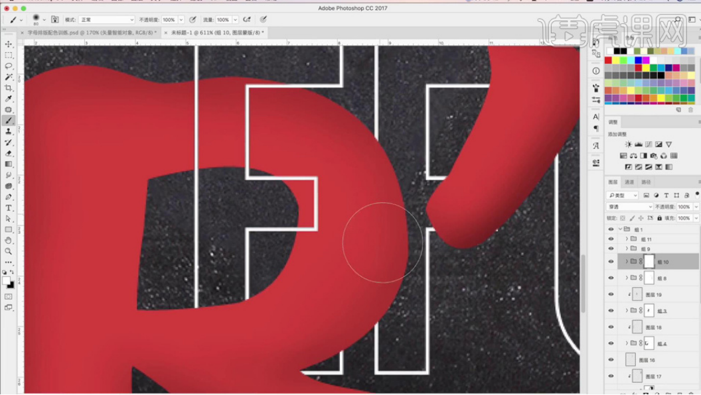Toggle pressure for opacity icon
The image size is (701, 395).
click(x=193, y=20)
